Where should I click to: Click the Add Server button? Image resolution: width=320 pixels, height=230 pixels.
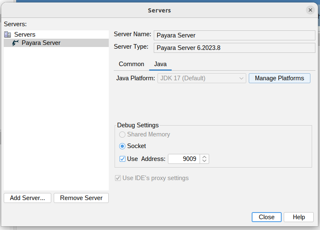pos(27,198)
